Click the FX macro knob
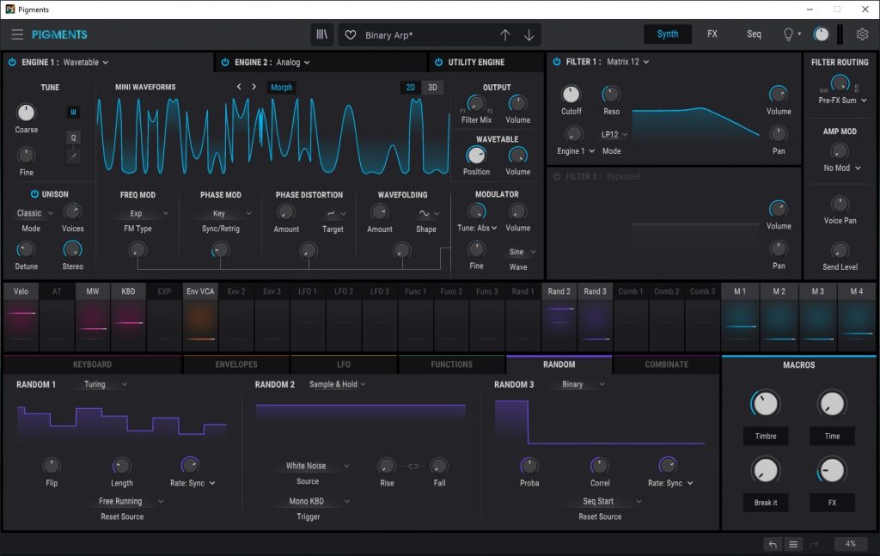The height and width of the screenshot is (556, 880). pyautogui.click(x=832, y=470)
